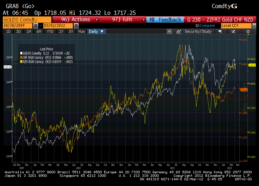Click the Last Price legend header
This screenshot has height=186, width=259.
[46, 49]
